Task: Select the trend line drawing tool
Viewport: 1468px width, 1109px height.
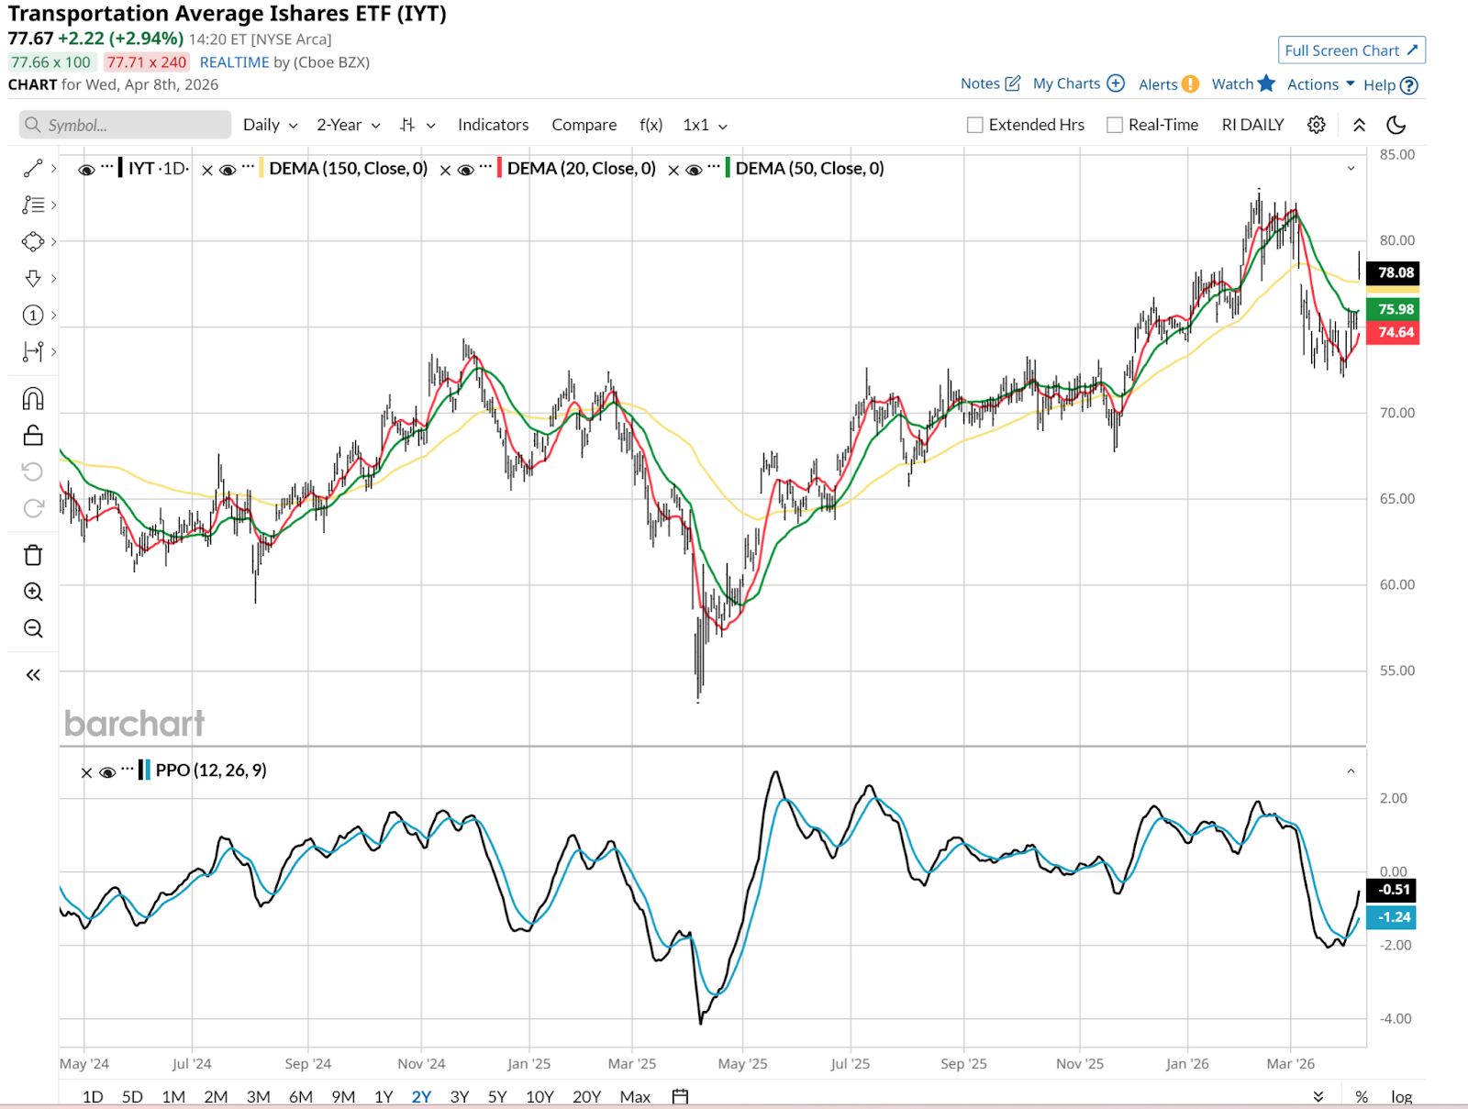Action: point(33,169)
